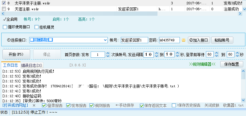Click first 登录前等待 input showing 60

(210, 54)
